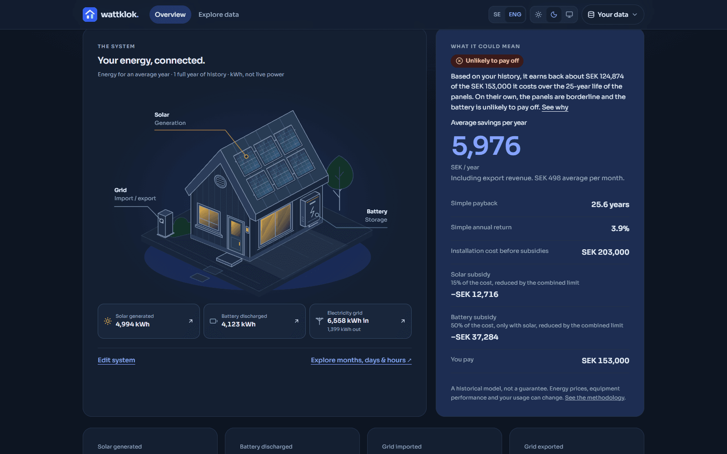Open Explore months, days & hours link

pyautogui.click(x=361, y=360)
